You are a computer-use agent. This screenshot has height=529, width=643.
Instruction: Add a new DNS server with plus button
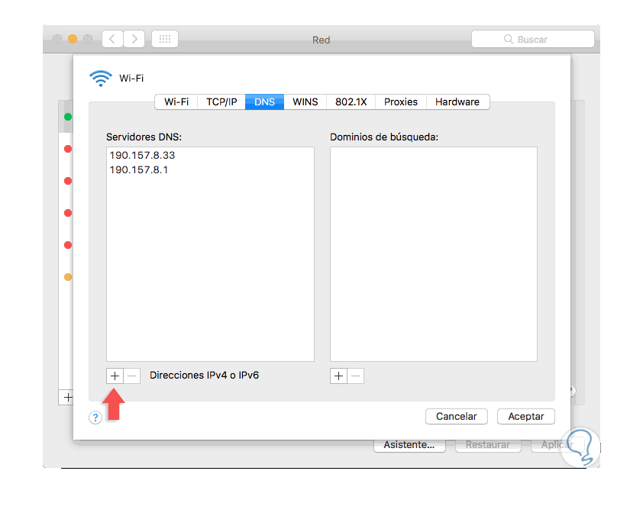pos(115,376)
